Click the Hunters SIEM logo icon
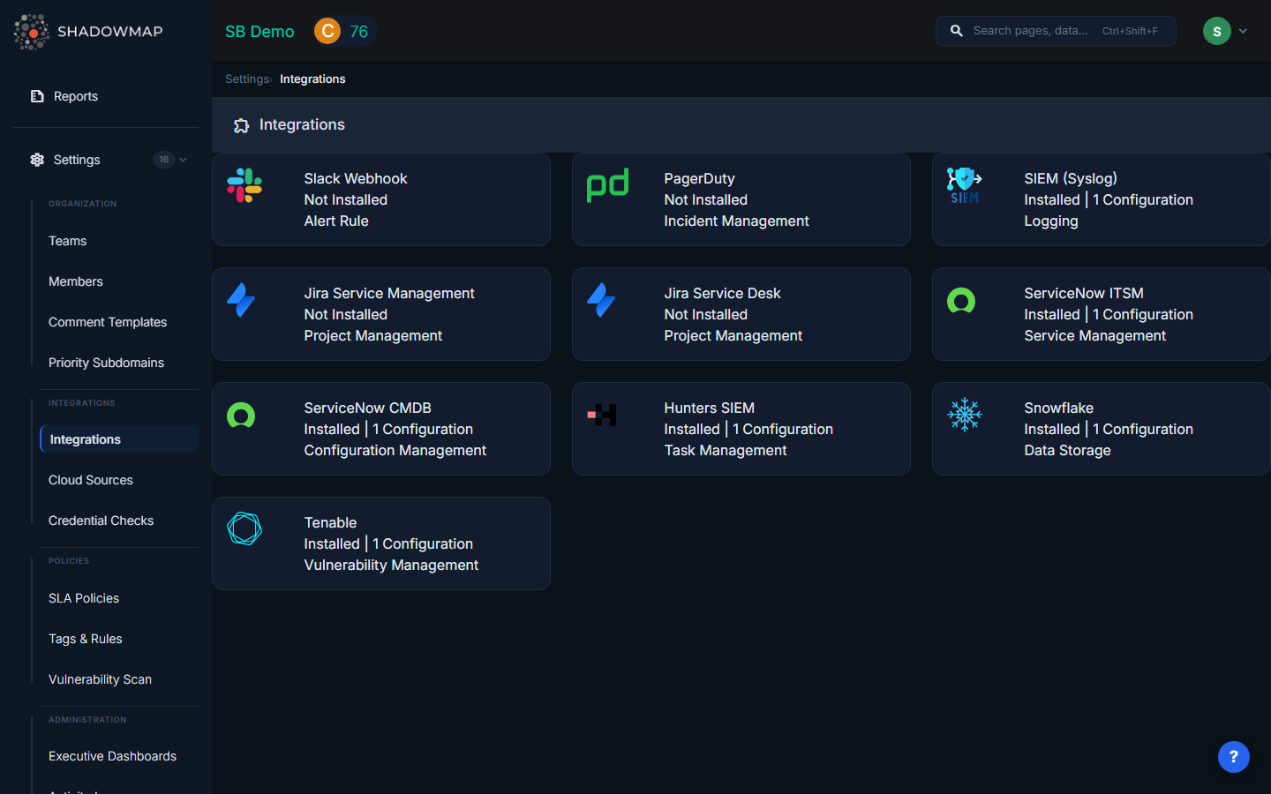This screenshot has width=1271, height=794. [600, 415]
